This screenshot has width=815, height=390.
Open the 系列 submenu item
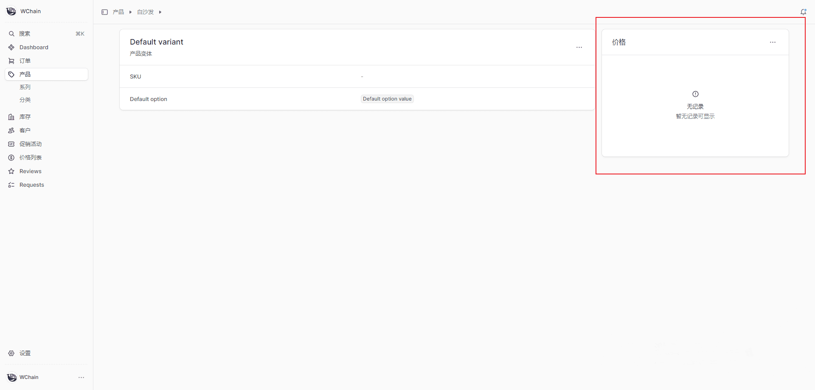pyautogui.click(x=25, y=87)
